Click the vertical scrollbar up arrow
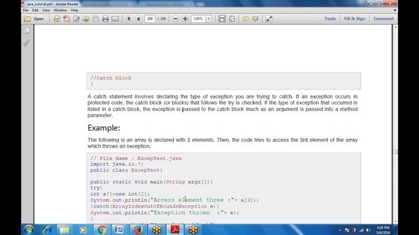 (x=395, y=27)
